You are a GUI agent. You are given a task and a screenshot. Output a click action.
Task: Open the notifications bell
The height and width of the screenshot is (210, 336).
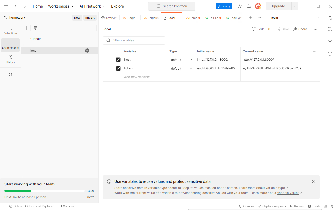pyautogui.click(x=249, y=6)
